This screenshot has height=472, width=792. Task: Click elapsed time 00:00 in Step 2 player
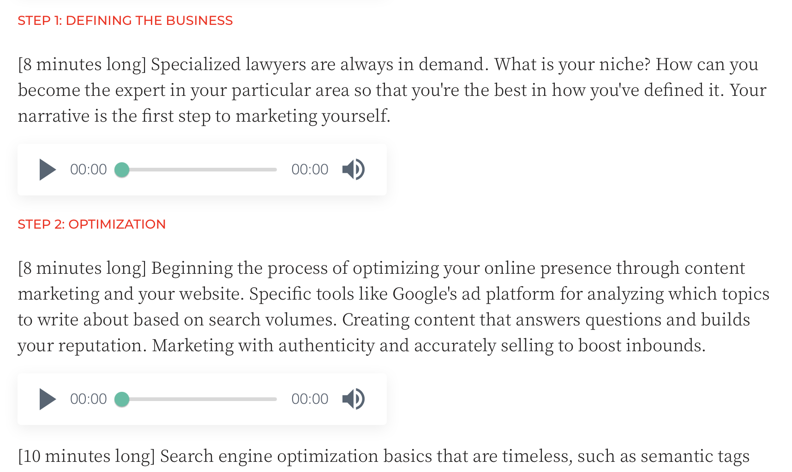point(88,399)
